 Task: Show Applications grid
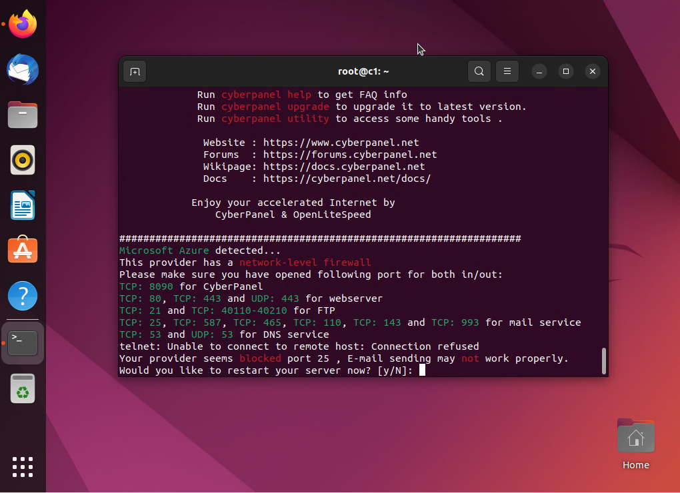pyautogui.click(x=23, y=467)
